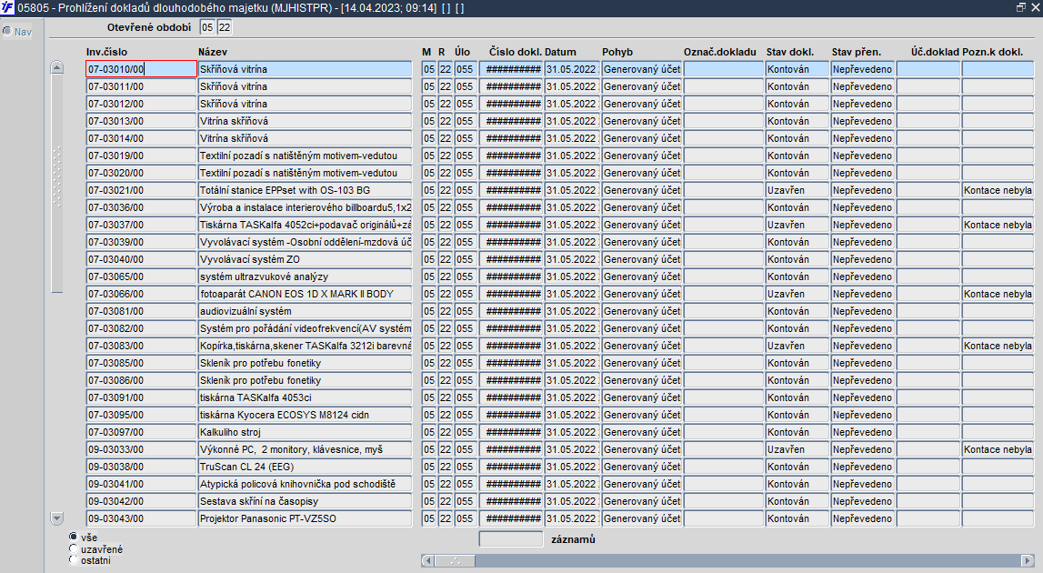
Task: Select the 'vše' filter radio button
Action: click(73, 537)
